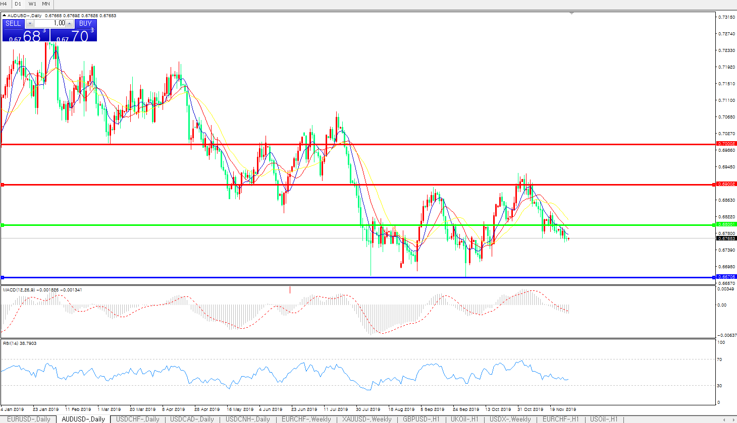Screen dimensions: 737x423
Task: Open the USOil H1 chart tab
Action: tap(604, 419)
